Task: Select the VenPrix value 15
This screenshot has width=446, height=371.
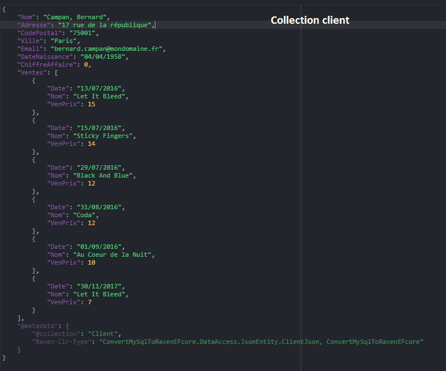Action: (x=92, y=105)
